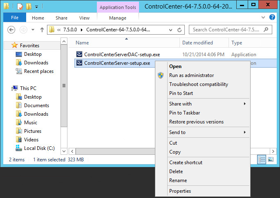This screenshot has height=198, width=280.
Task: Open the Recent locations dropdown arrow
Action: point(33,30)
